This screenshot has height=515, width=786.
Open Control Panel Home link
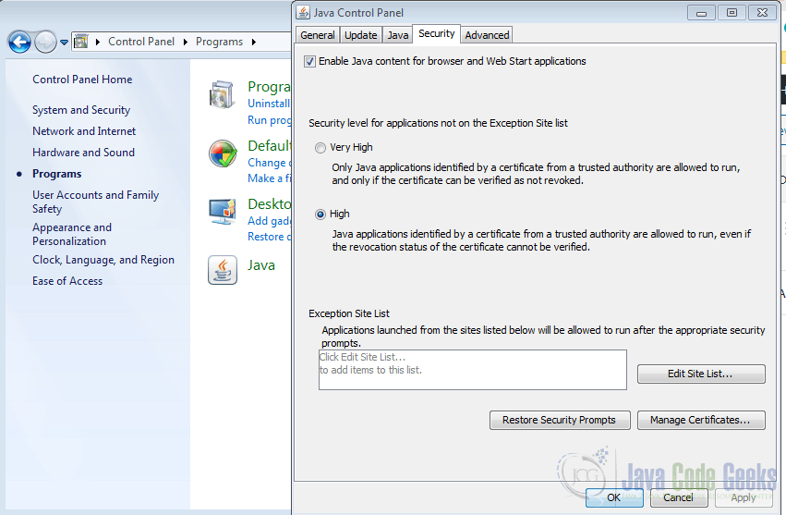pos(82,80)
